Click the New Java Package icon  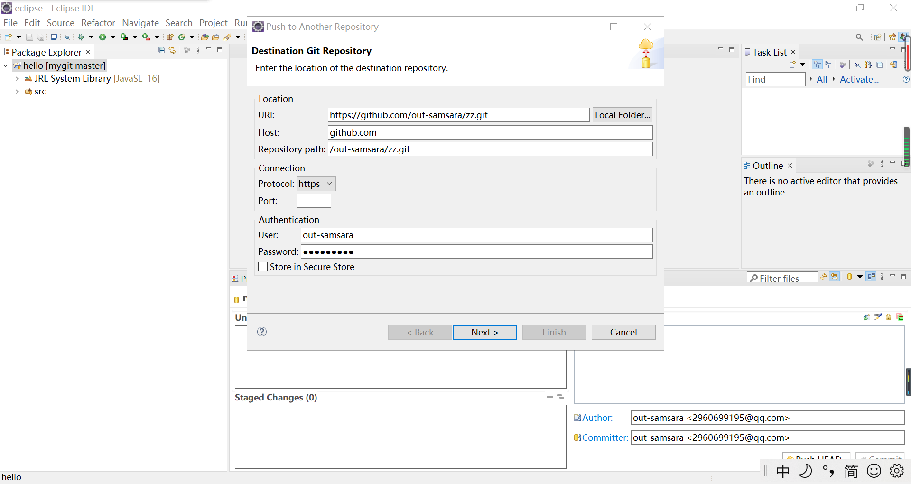point(170,37)
